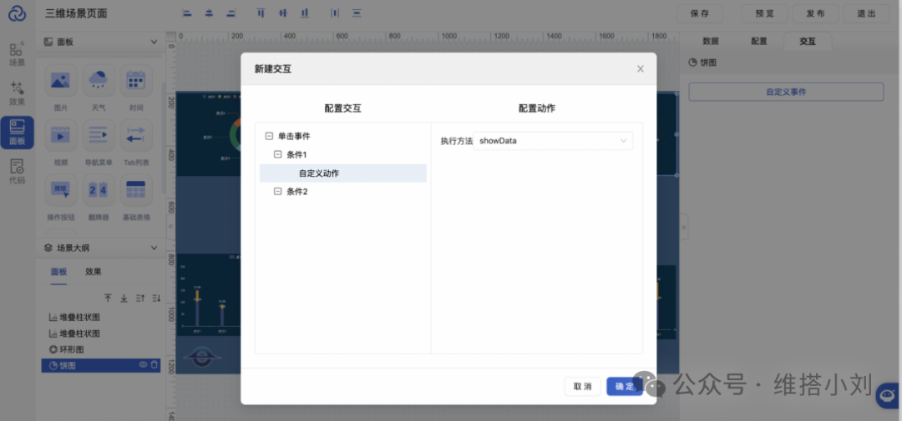The width and height of the screenshot is (902, 421).
Task: Collapse the 单击事件 tree node
Action: pyautogui.click(x=269, y=136)
